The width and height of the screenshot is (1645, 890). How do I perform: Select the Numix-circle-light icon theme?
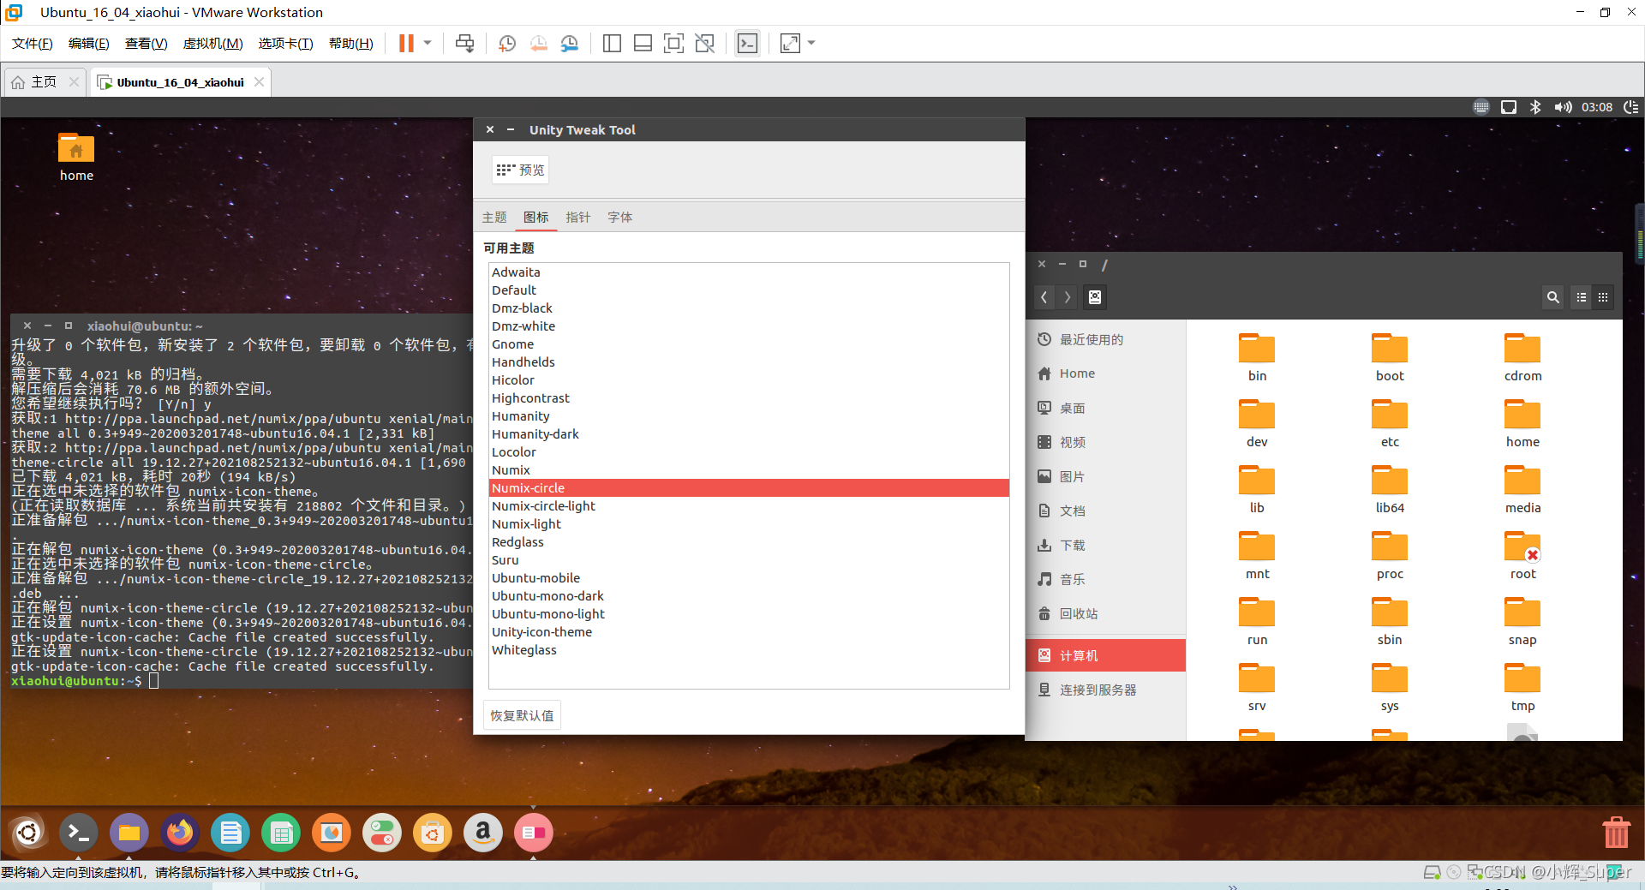coord(749,506)
